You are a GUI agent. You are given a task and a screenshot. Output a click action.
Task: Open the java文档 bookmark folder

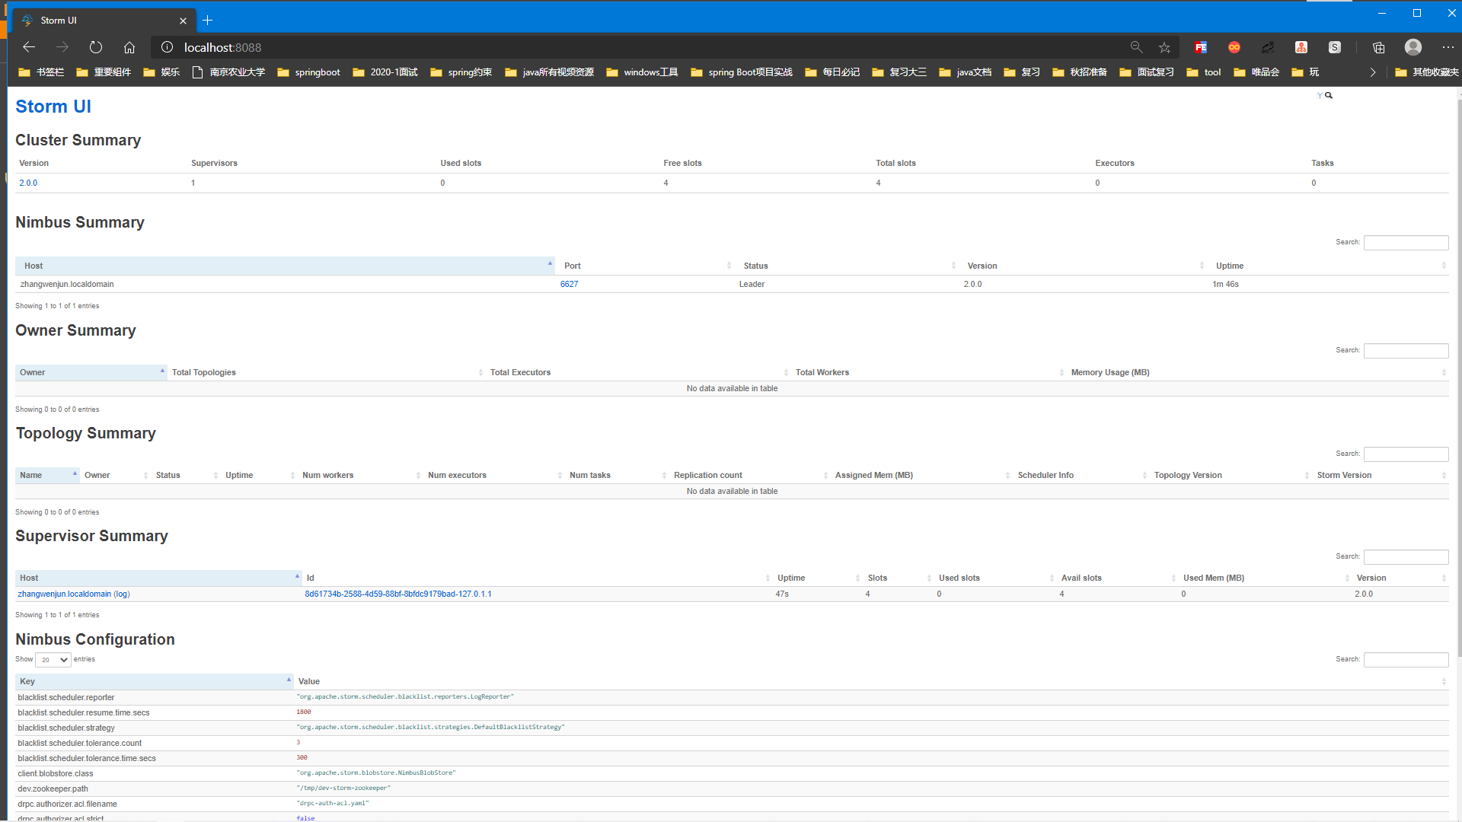pos(966,72)
